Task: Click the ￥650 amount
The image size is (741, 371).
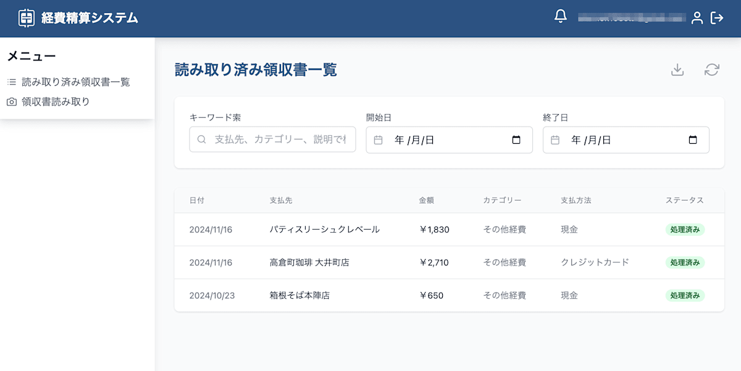Action: coord(432,295)
